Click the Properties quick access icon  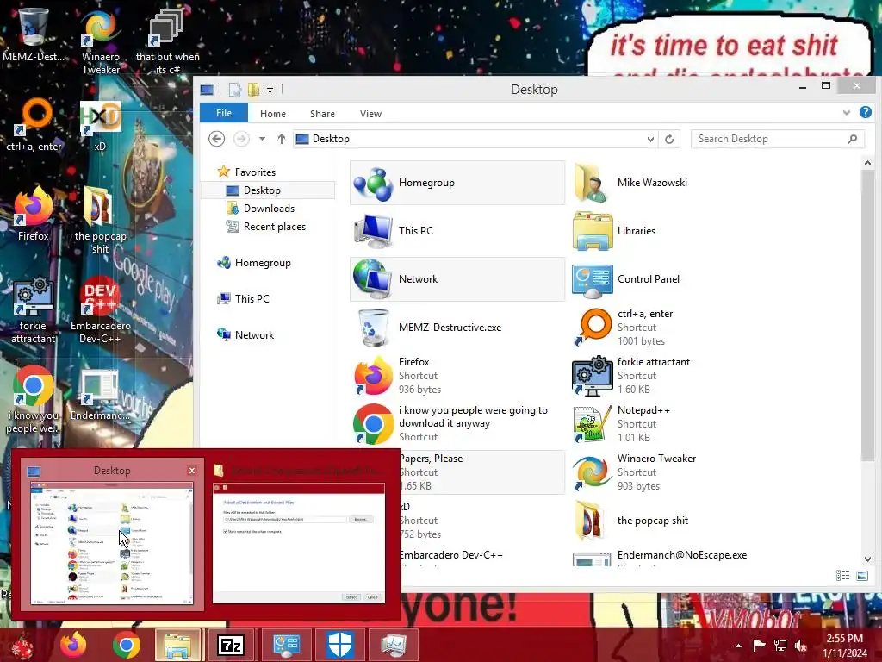coord(235,90)
